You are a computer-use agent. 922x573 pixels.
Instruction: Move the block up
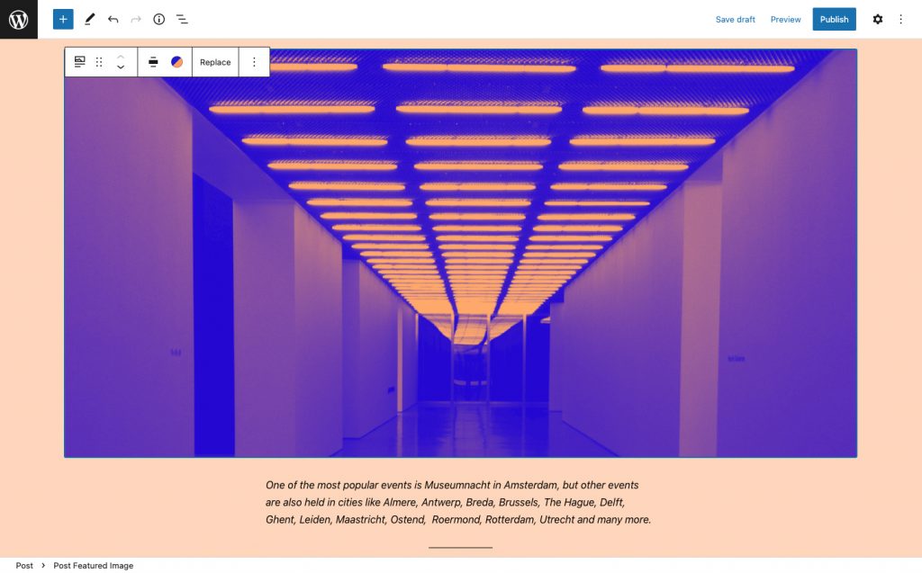click(121, 57)
